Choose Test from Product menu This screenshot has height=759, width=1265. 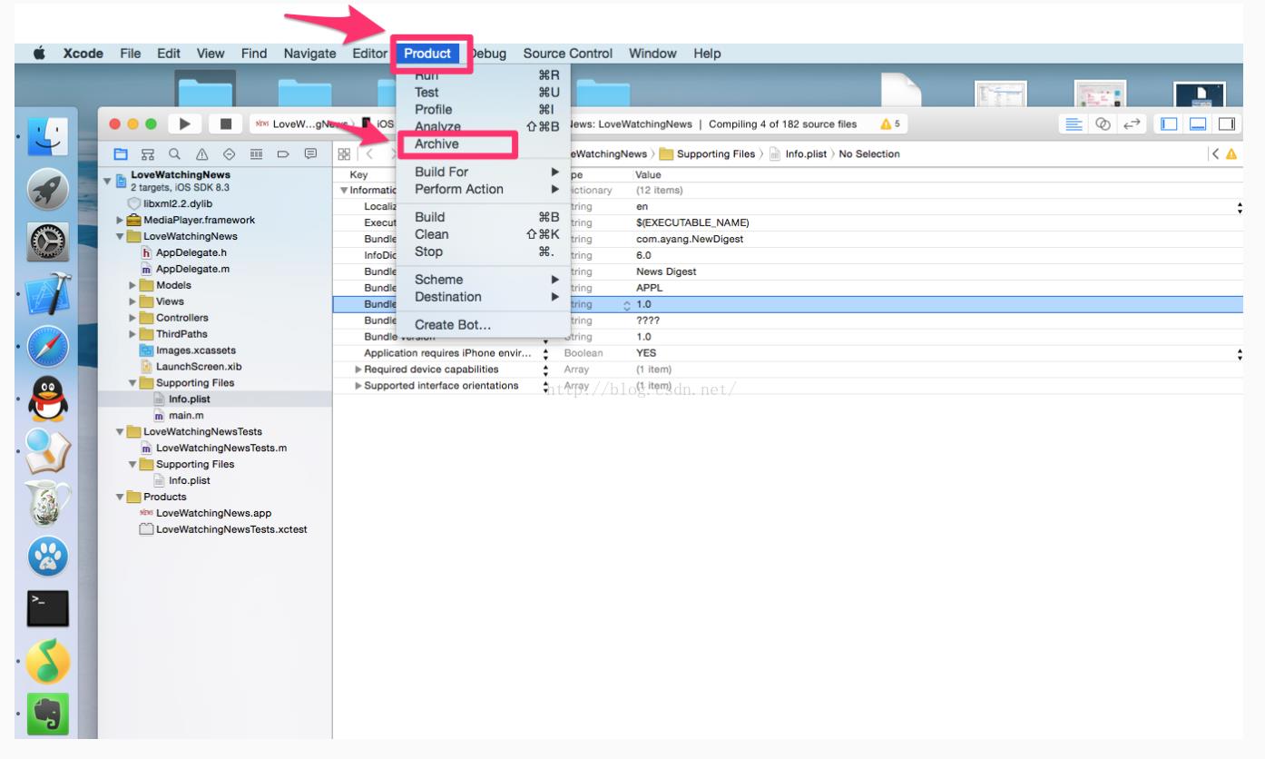tap(484, 92)
